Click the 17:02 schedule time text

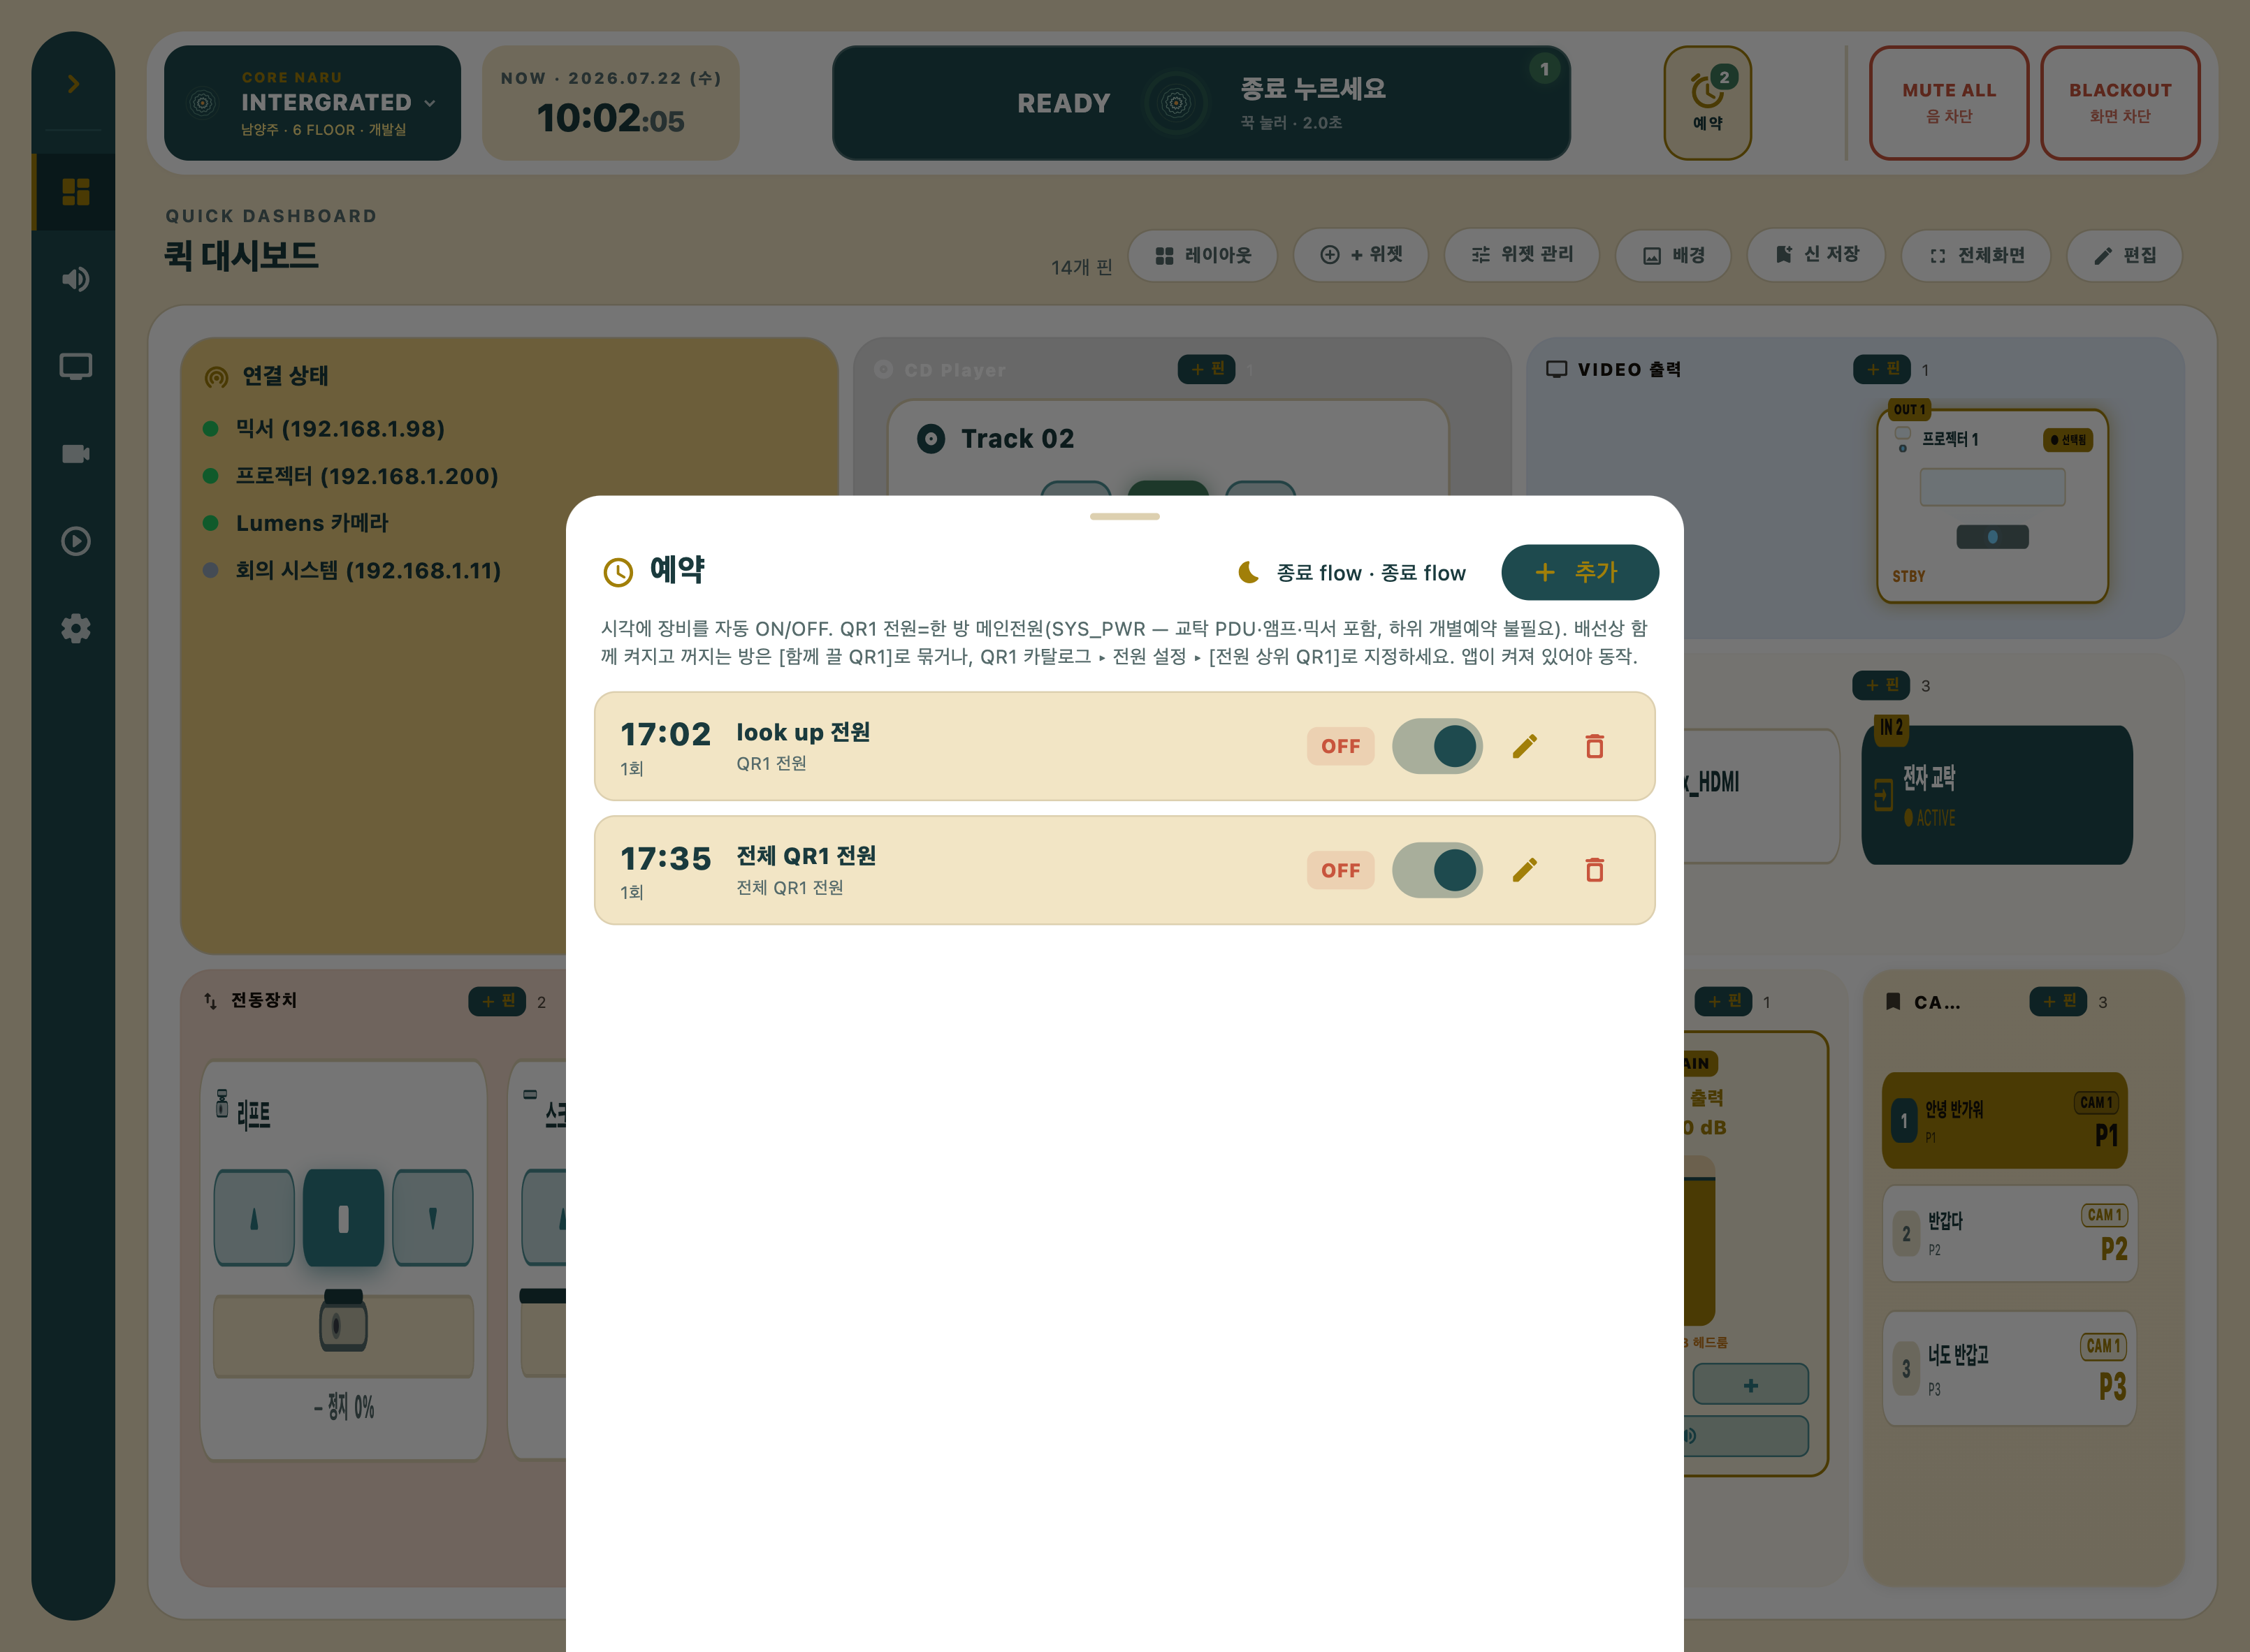tap(665, 734)
